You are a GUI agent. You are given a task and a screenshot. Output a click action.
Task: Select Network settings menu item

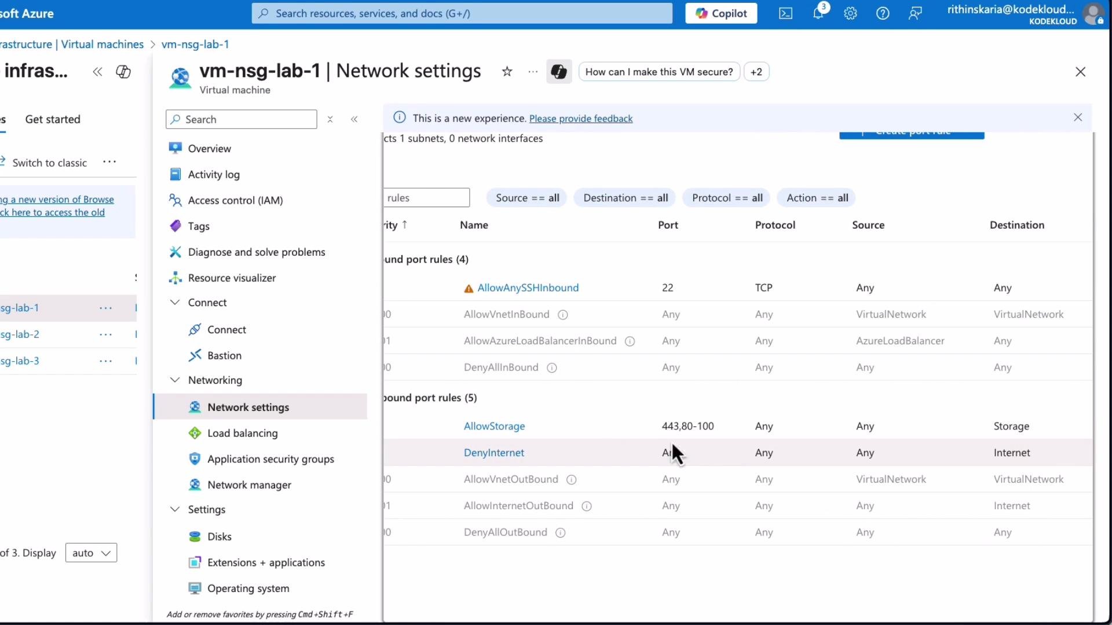tap(260, 407)
